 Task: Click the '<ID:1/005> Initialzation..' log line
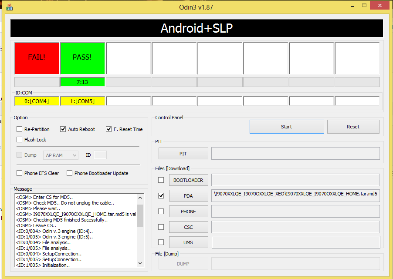43,265
